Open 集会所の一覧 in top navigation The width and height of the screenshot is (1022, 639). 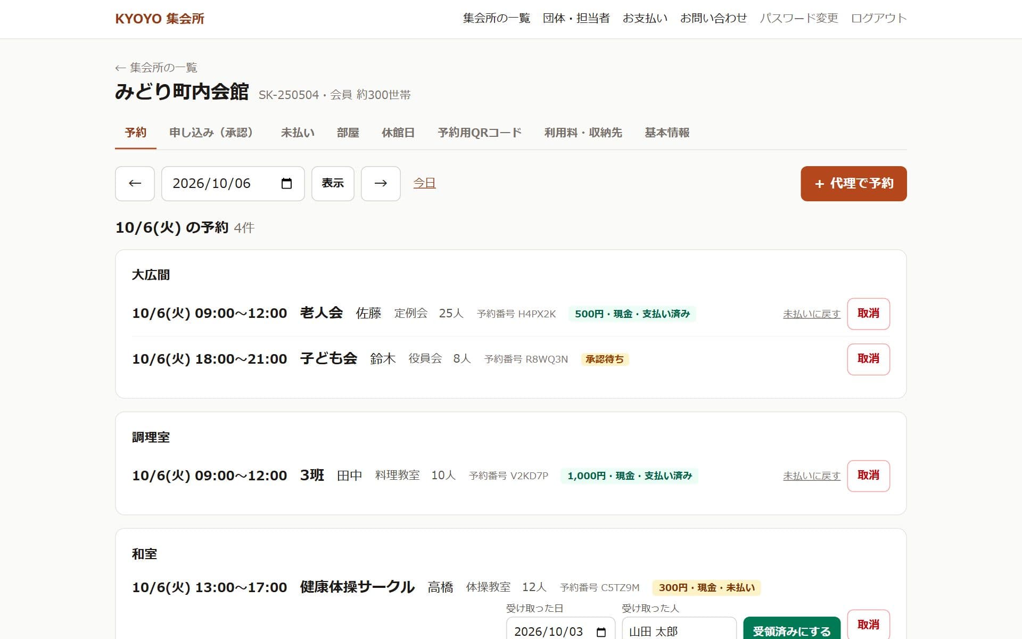coord(497,18)
